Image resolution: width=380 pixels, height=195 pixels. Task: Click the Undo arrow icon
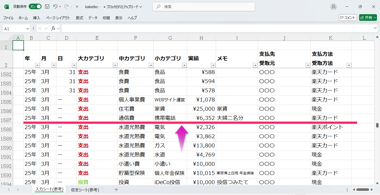click(x=55, y=7)
